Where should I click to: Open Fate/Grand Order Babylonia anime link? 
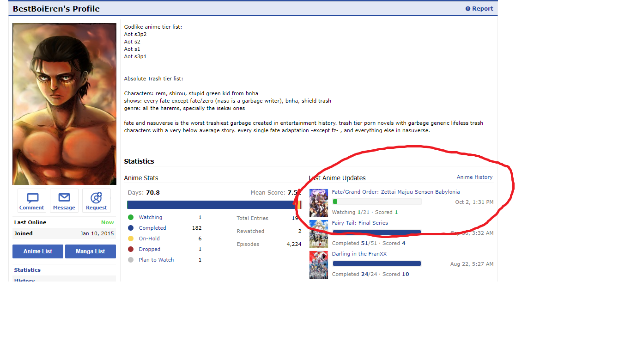click(395, 192)
